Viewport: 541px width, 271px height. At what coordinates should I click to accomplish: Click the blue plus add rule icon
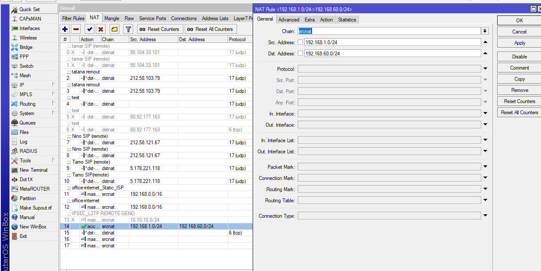(x=65, y=29)
